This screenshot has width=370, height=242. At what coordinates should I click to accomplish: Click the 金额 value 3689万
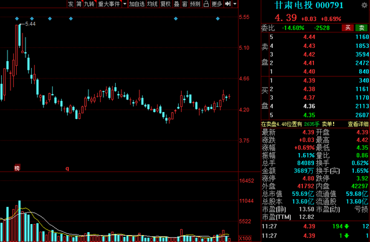[304, 170]
